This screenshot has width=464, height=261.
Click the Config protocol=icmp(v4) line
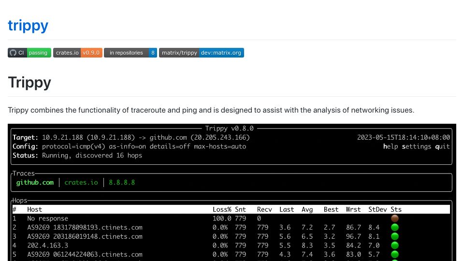click(x=130, y=146)
